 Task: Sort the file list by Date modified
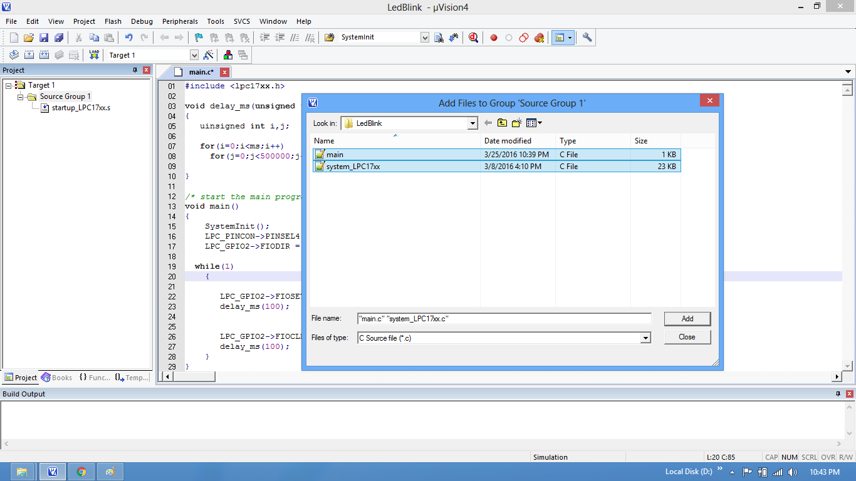coord(518,141)
